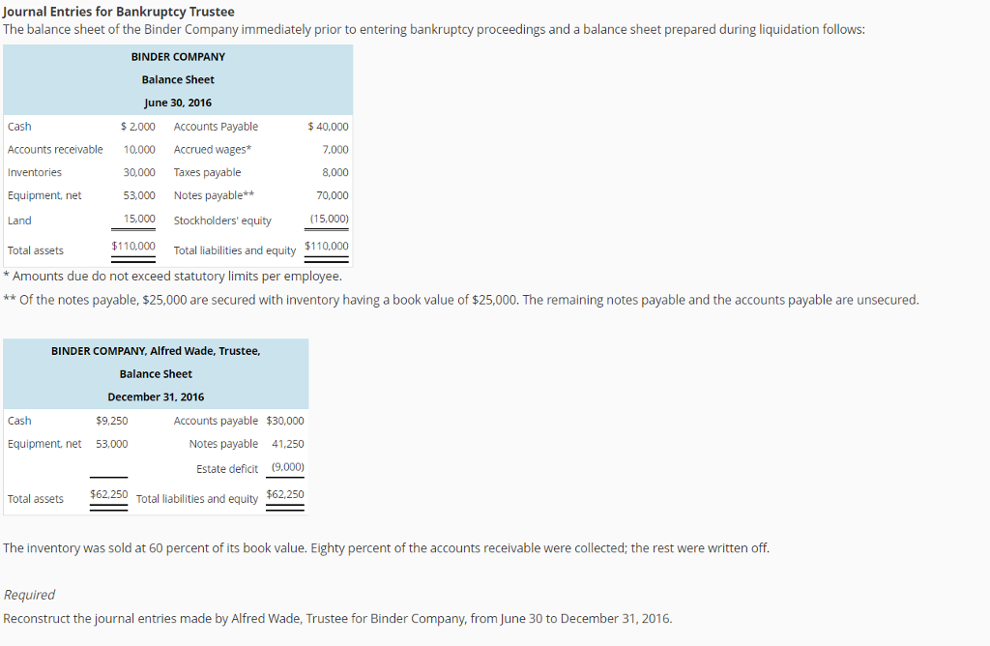Click the 41,250 notes payable amount

288,444
